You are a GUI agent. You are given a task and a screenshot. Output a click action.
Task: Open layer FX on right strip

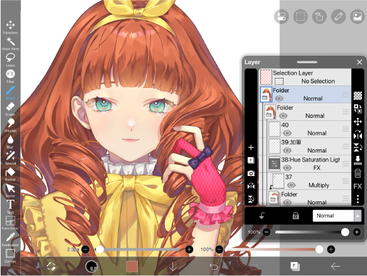[358, 186]
